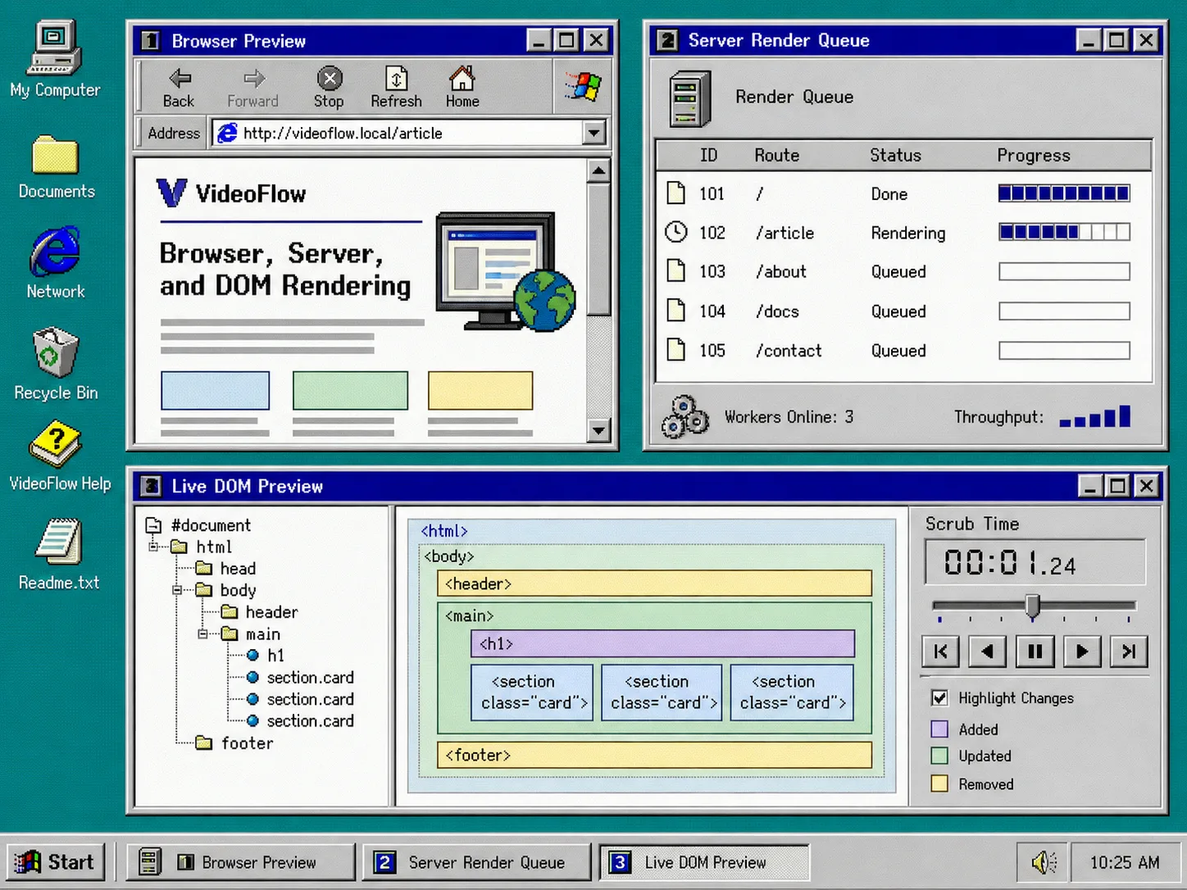Click the "/contact" route in the render queue
Viewport: 1187px width, 890px height.
(789, 351)
